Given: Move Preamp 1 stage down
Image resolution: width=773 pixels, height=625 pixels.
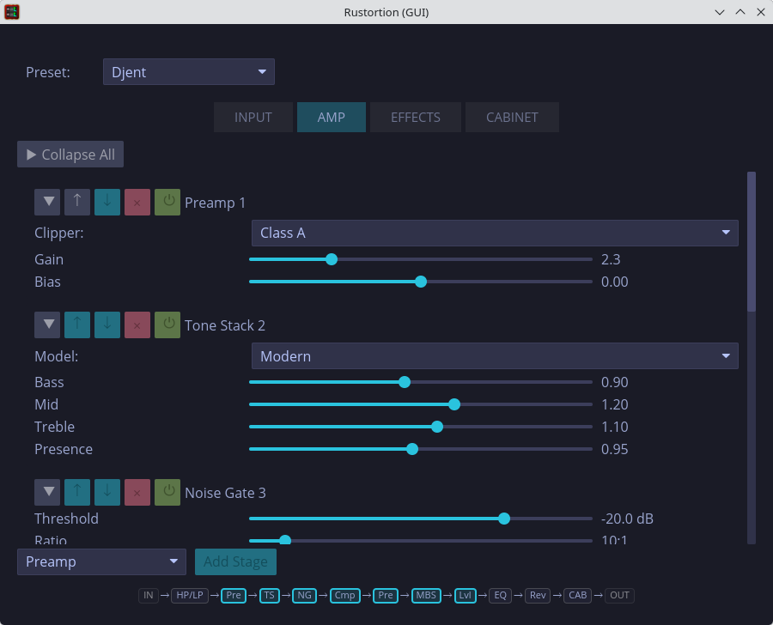Looking at the screenshot, I should [107, 202].
